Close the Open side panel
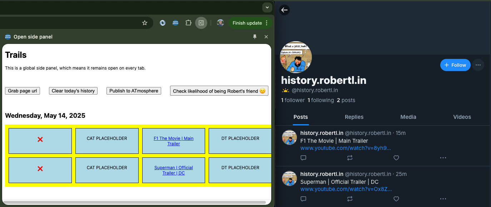The height and width of the screenshot is (207, 491). coord(266,37)
